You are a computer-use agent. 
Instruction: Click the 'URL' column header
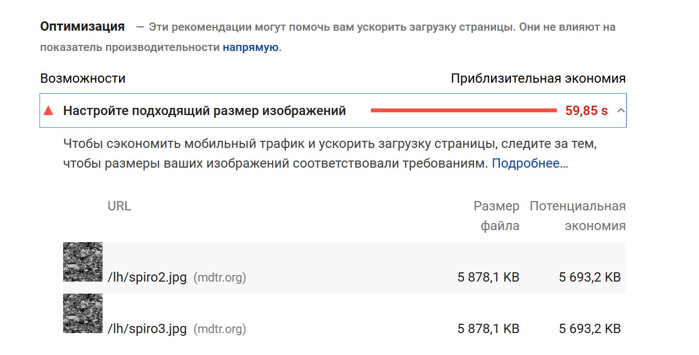tap(119, 206)
